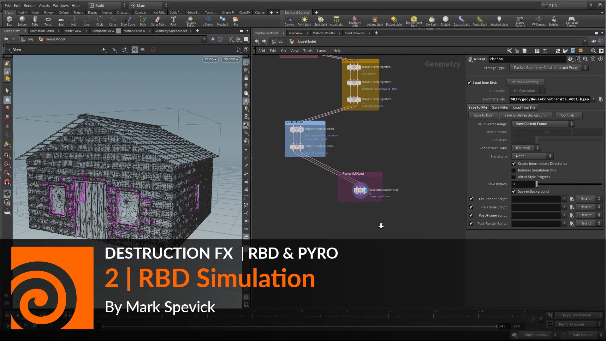Click Save to Disk in Background
This screenshot has width=606, height=341.
(x=525, y=115)
